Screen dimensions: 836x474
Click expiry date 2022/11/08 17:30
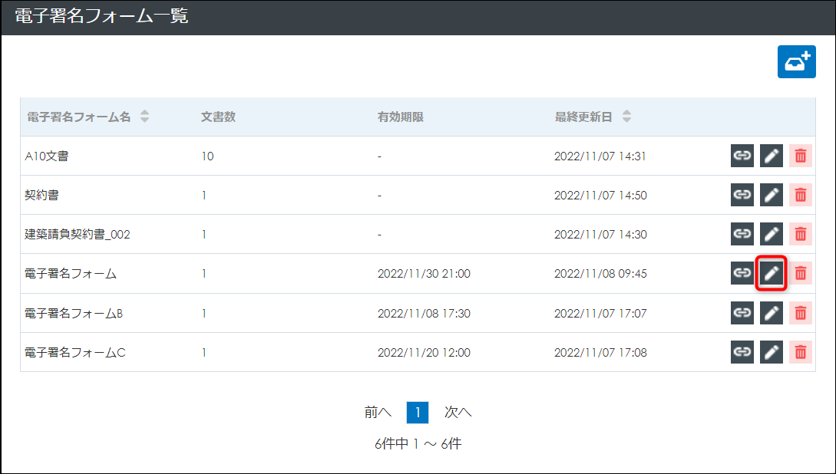tap(424, 313)
